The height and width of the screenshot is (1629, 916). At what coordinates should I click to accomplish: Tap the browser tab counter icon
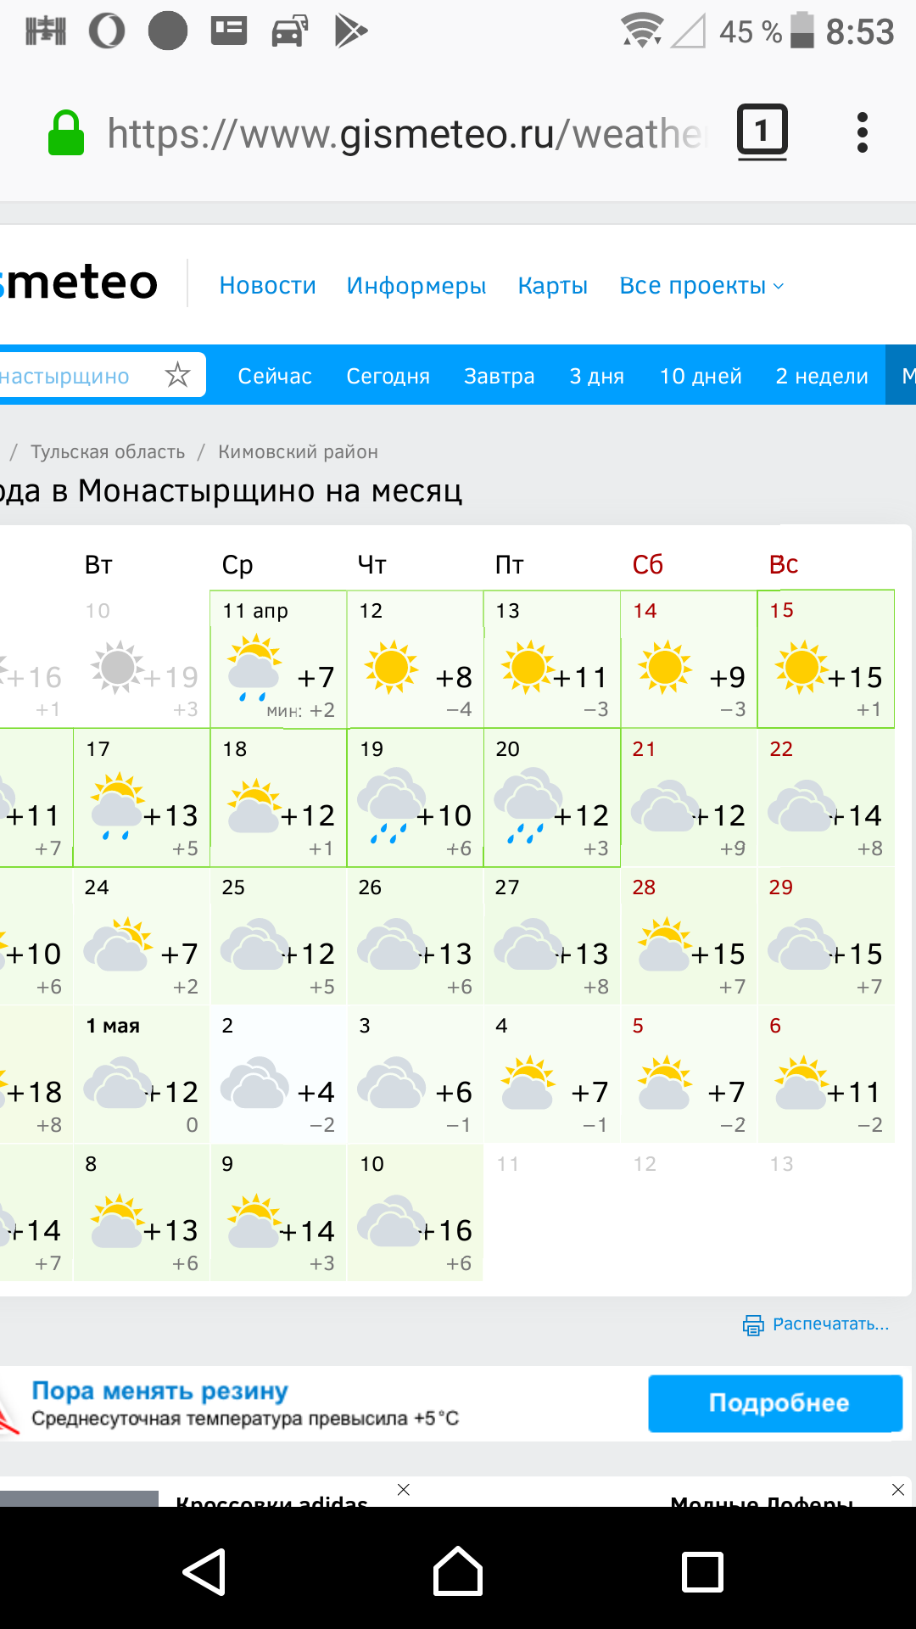tap(762, 132)
